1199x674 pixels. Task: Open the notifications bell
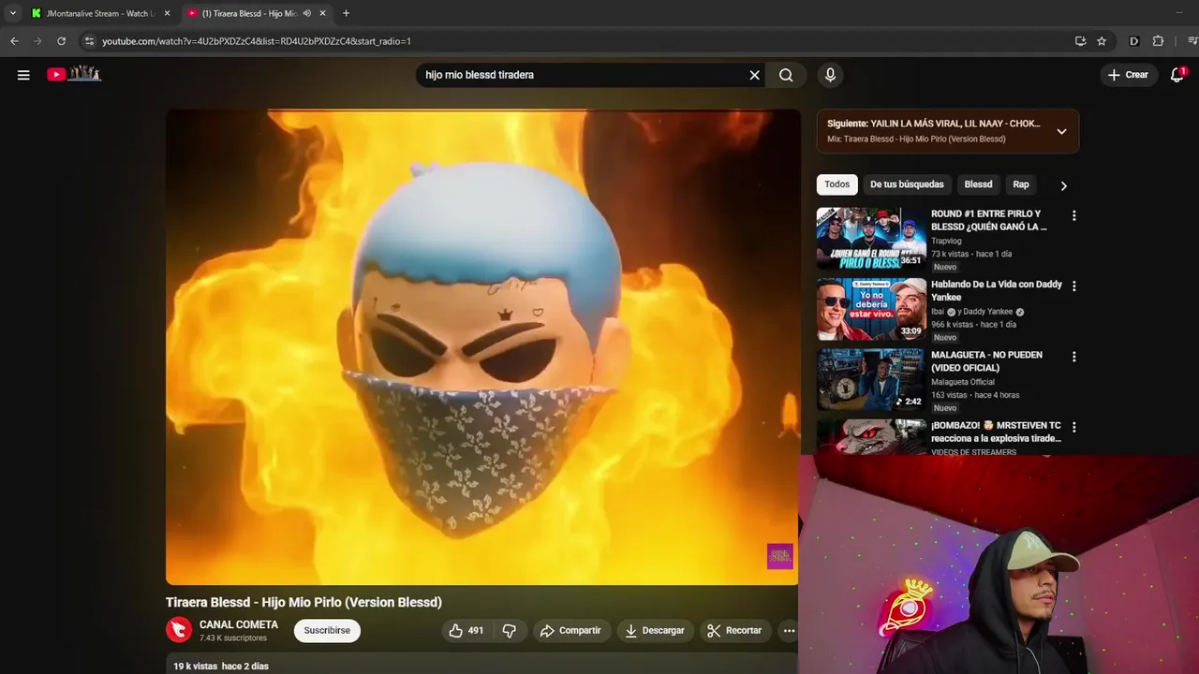(1177, 75)
